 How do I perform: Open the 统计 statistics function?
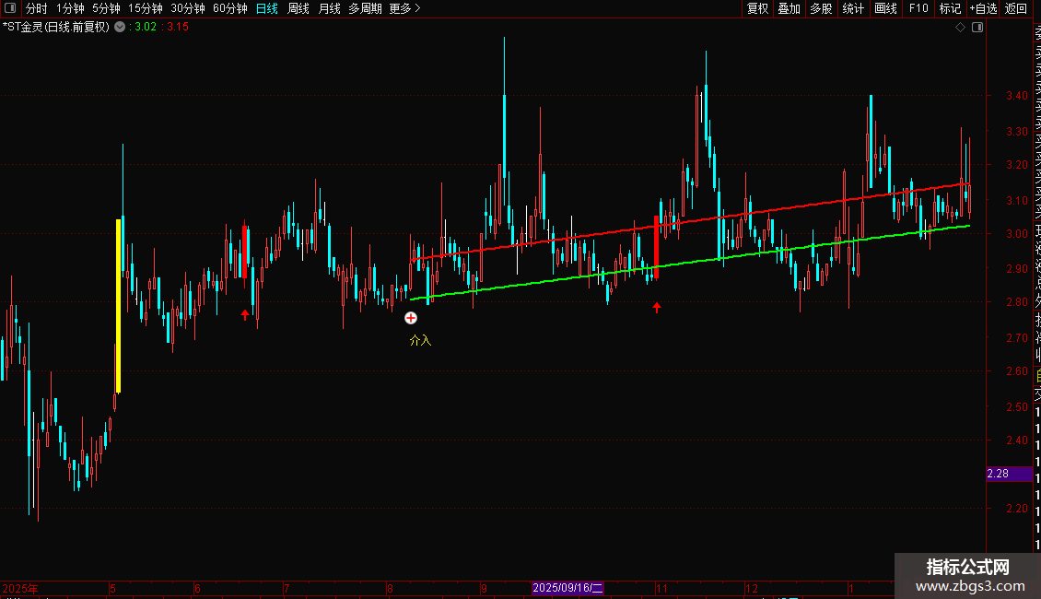(x=853, y=8)
